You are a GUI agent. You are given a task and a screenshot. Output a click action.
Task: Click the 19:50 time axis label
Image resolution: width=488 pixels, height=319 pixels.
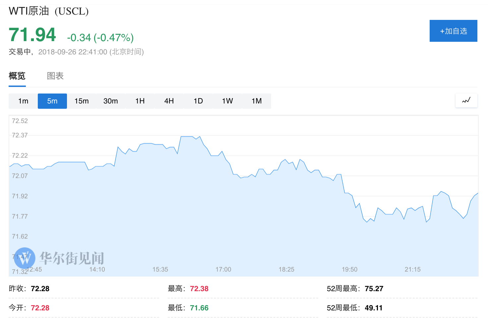click(349, 269)
